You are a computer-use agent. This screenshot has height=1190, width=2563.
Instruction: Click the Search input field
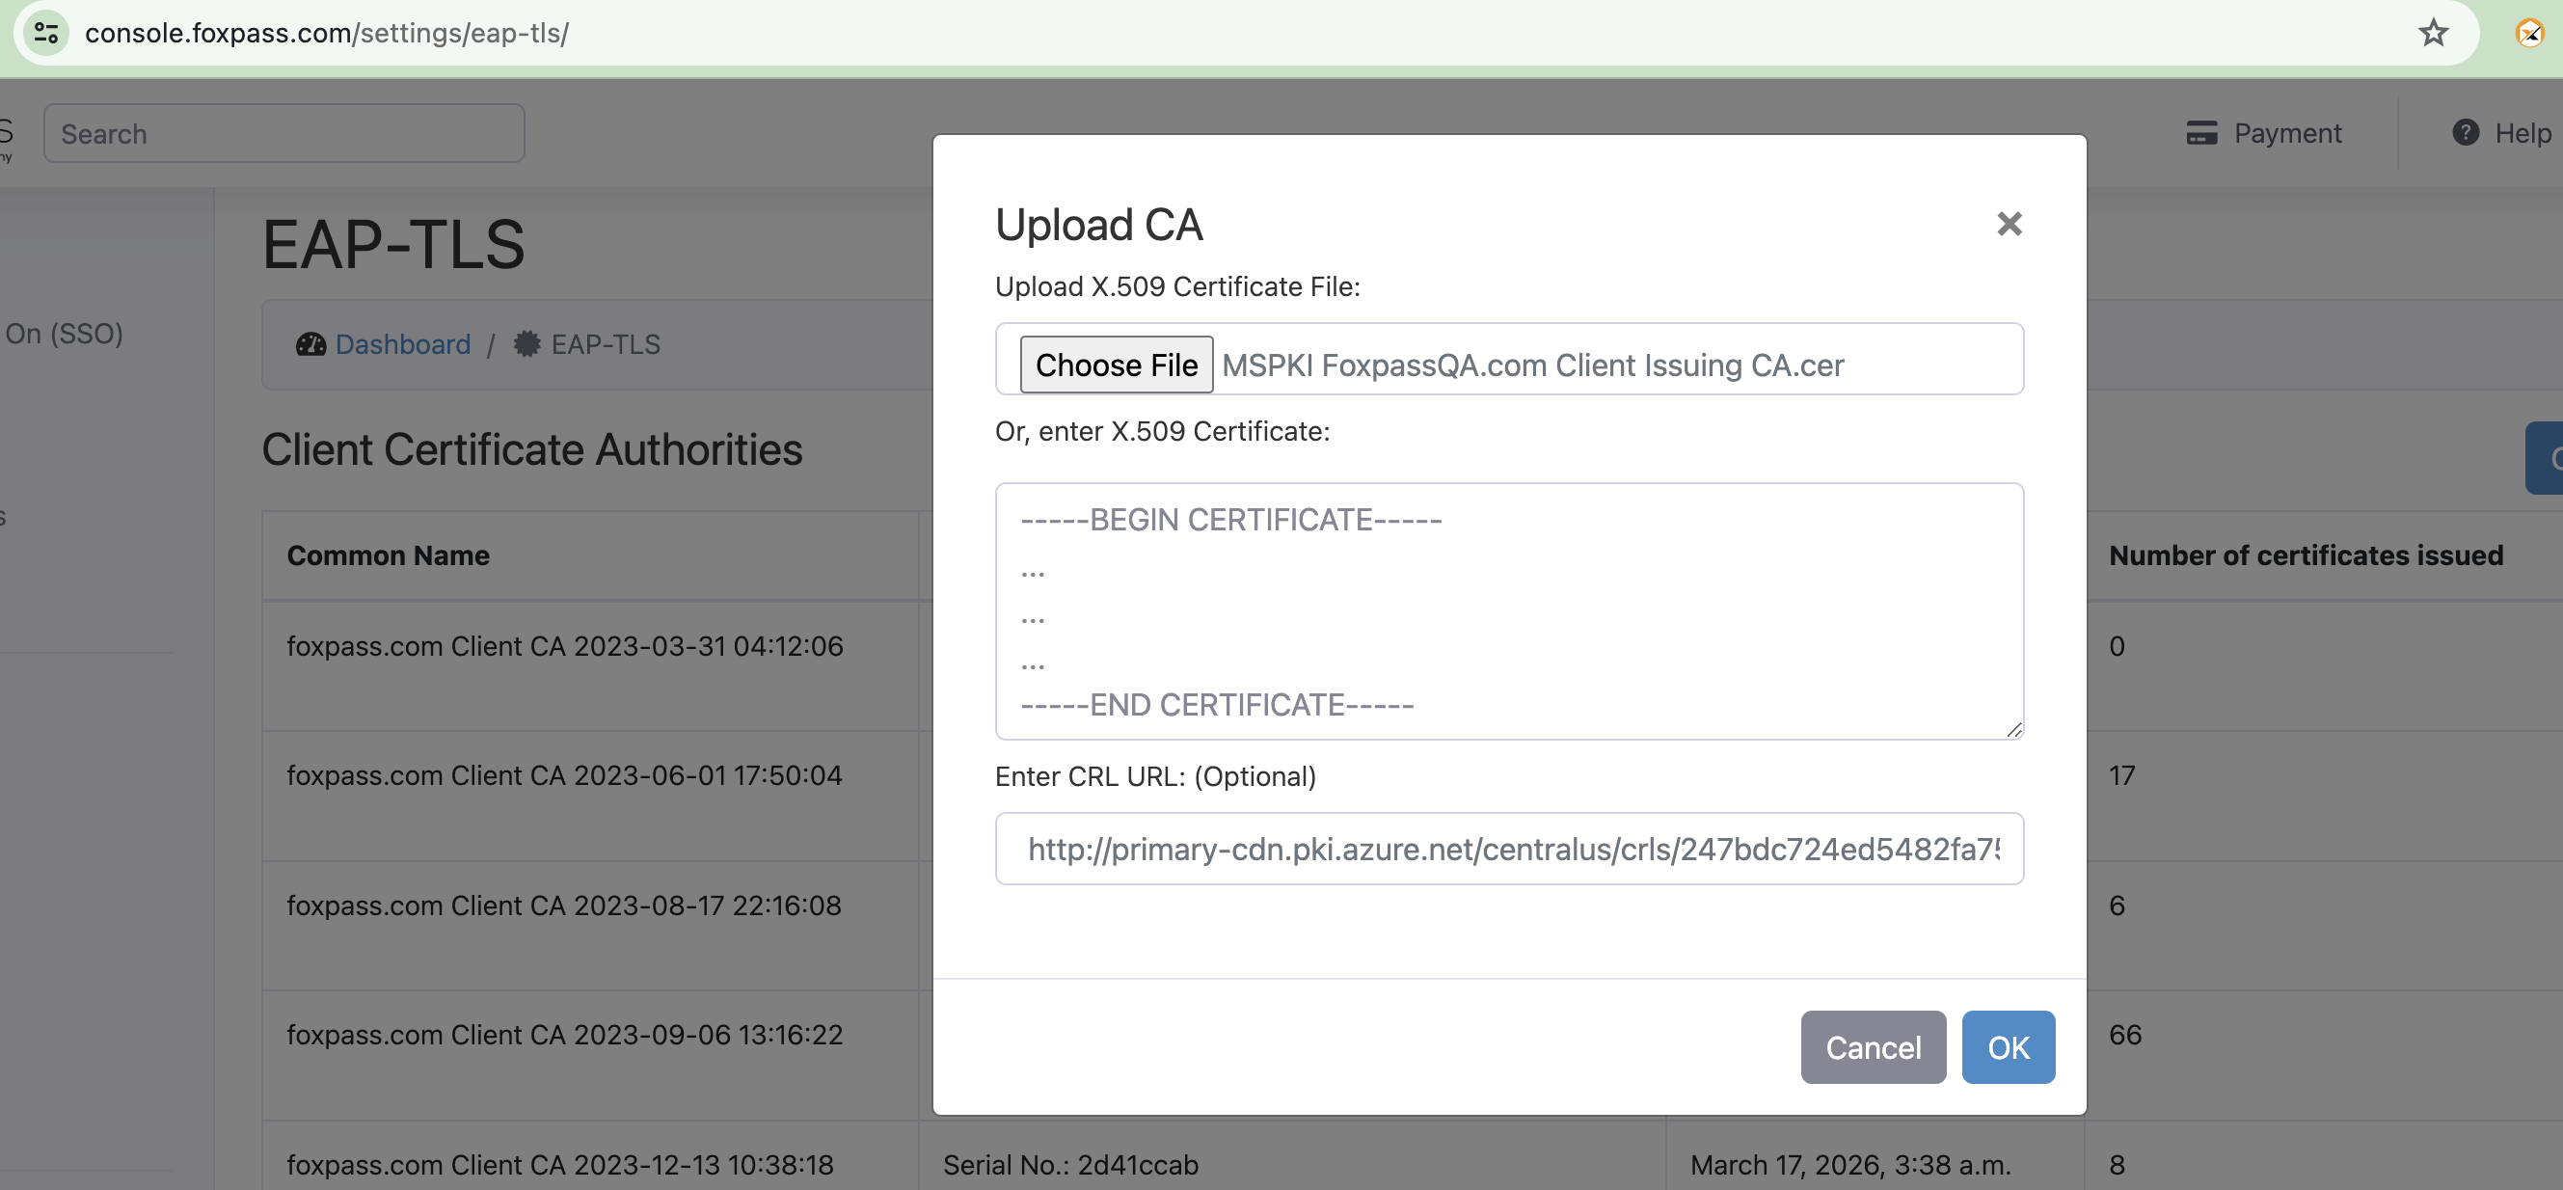pyautogui.click(x=284, y=132)
